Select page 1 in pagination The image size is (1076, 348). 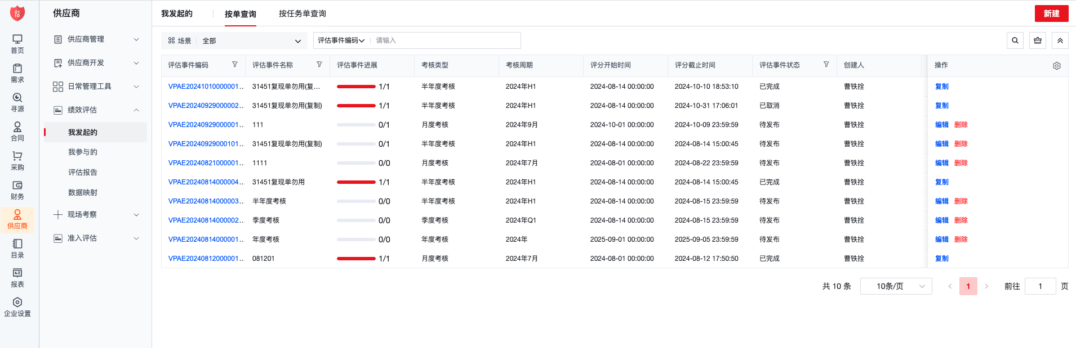pos(968,286)
